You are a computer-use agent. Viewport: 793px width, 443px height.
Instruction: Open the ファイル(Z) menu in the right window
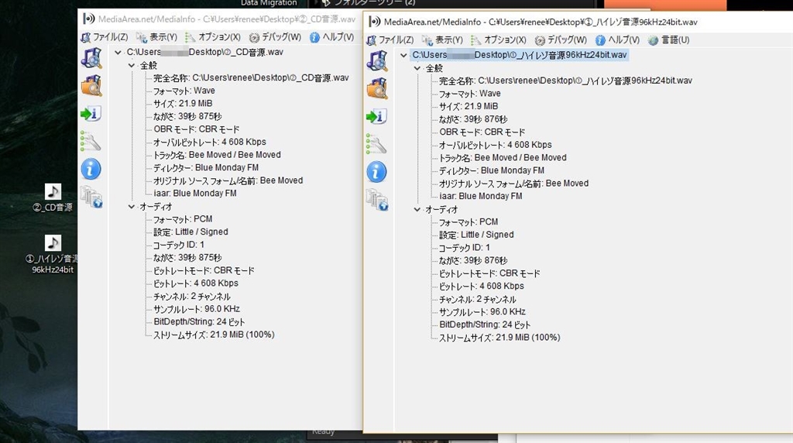[390, 40]
